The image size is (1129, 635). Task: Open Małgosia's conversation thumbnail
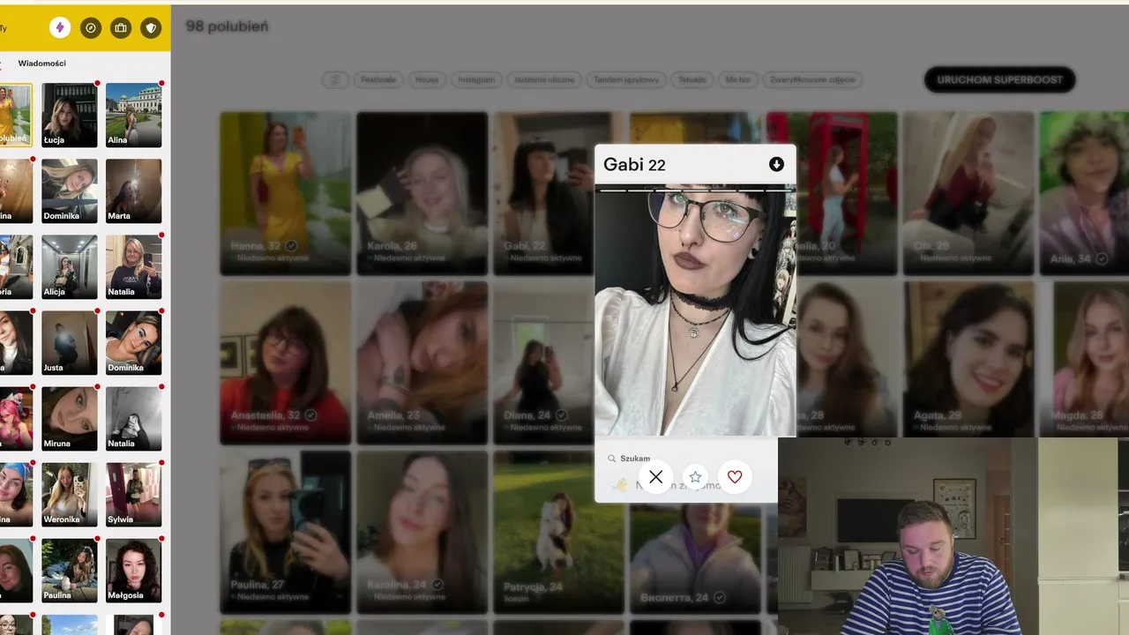134,570
